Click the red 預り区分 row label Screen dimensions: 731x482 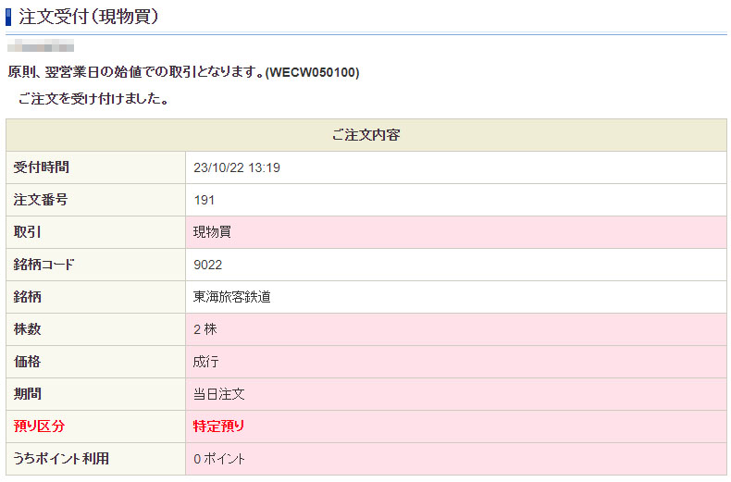(x=40, y=426)
